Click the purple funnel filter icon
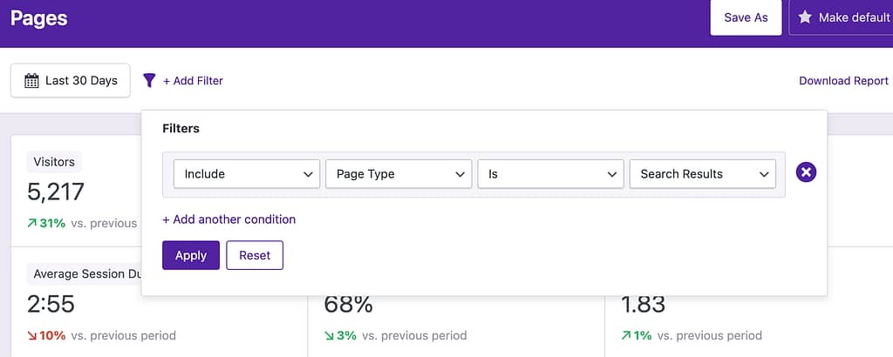893x357 pixels. pos(149,81)
